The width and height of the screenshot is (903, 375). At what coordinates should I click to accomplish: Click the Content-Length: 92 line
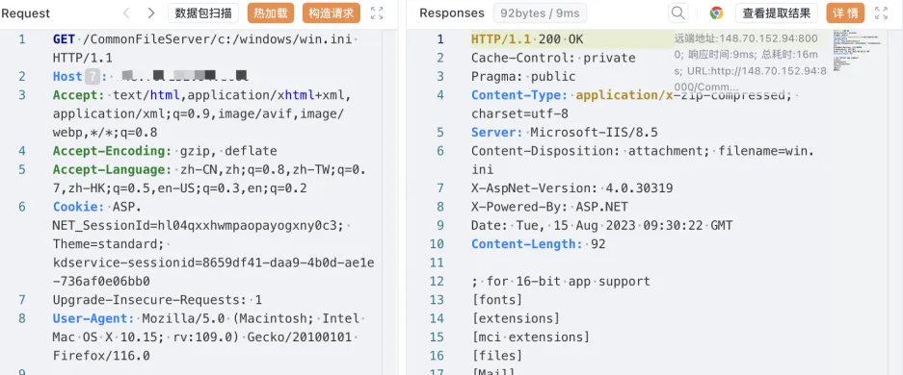(538, 244)
